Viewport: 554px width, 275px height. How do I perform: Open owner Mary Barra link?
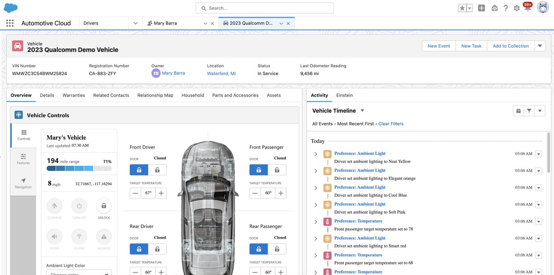pos(174,73)
